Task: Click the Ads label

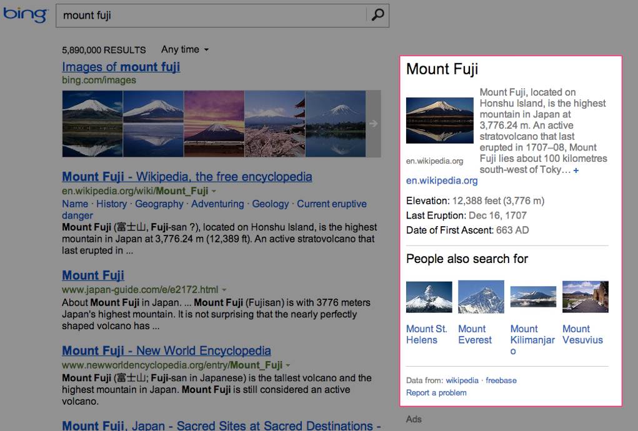Action: point(414,419)
